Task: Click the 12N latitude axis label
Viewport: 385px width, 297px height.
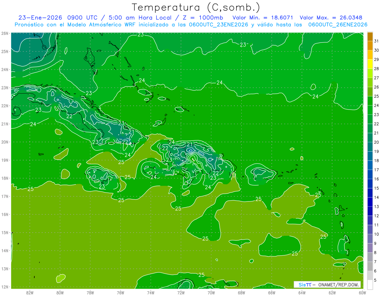Action: (4, 287)
